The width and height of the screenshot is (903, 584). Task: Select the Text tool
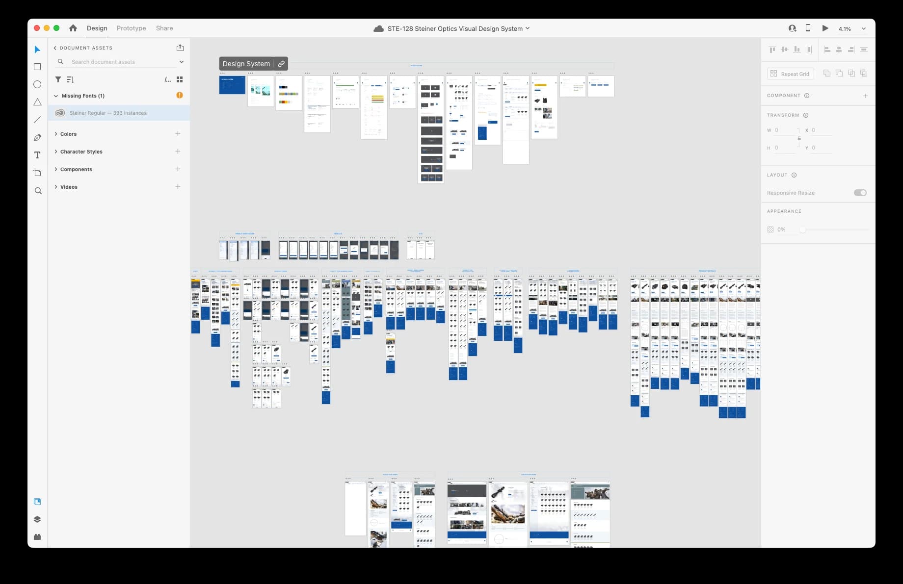pos(37,155)
